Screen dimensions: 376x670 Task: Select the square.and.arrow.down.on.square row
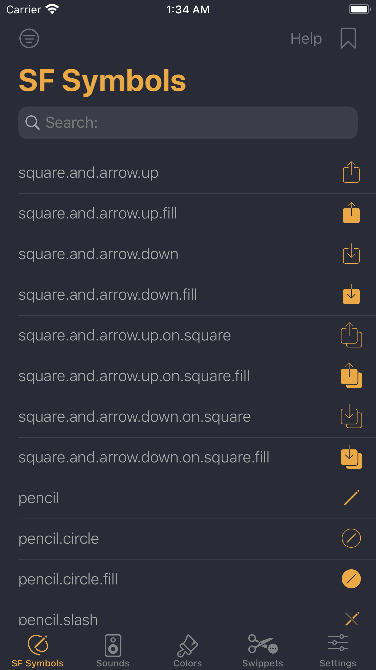[135, 417]
